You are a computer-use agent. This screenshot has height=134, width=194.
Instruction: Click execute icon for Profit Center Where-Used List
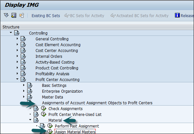pos(44,115)
